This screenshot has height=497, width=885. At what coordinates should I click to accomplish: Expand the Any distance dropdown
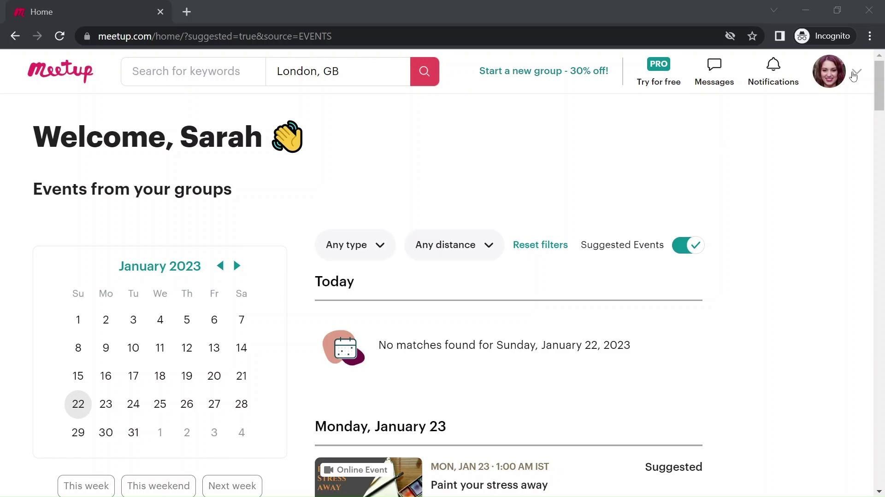pyautogui.click(x=454, y=245)
